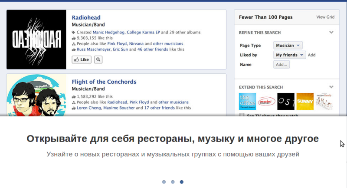Click the Modern Family thumbnail
Viewport: 347px width, 188px height.
tap(324, 102)
